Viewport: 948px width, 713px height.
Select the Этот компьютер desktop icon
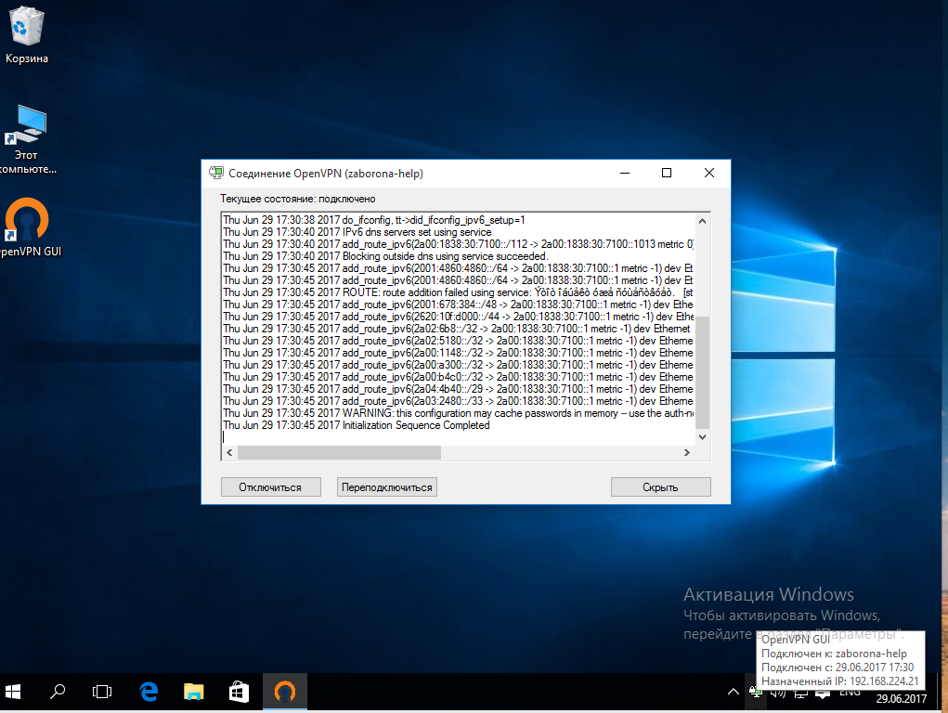coord(26,130)
